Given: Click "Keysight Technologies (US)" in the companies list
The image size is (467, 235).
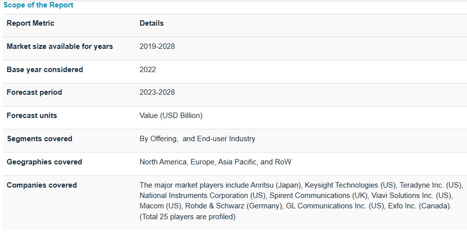Looking at the screenshot, I should coord(350,185).
